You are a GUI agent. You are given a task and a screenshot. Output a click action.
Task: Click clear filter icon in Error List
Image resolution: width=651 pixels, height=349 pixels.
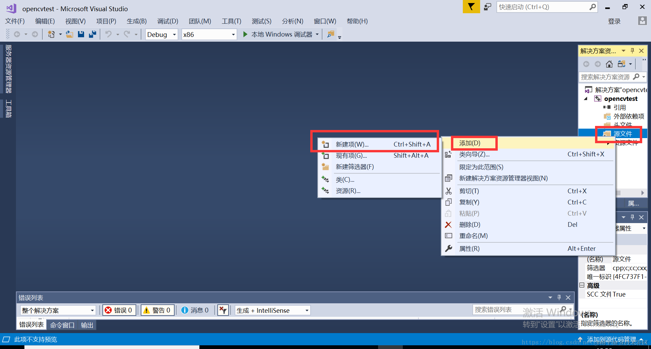(223, 310)
